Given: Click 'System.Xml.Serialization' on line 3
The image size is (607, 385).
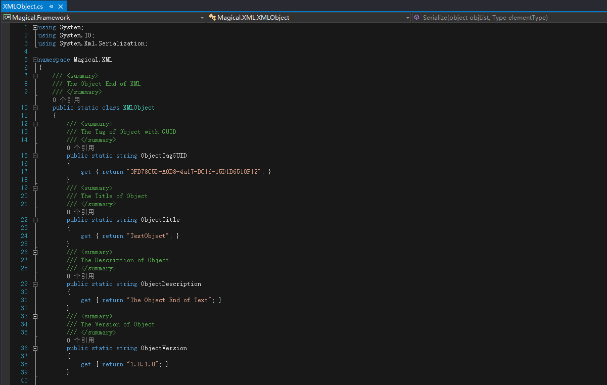Looking at the screenshot, I should coord(103,43).
